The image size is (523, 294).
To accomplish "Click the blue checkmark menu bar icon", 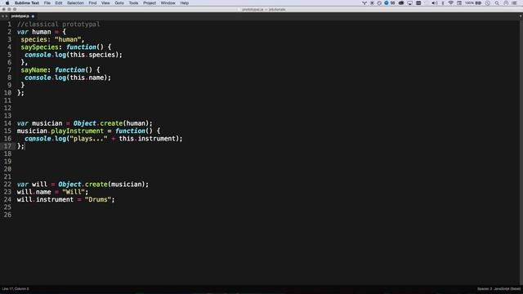I will coord(387,3).
